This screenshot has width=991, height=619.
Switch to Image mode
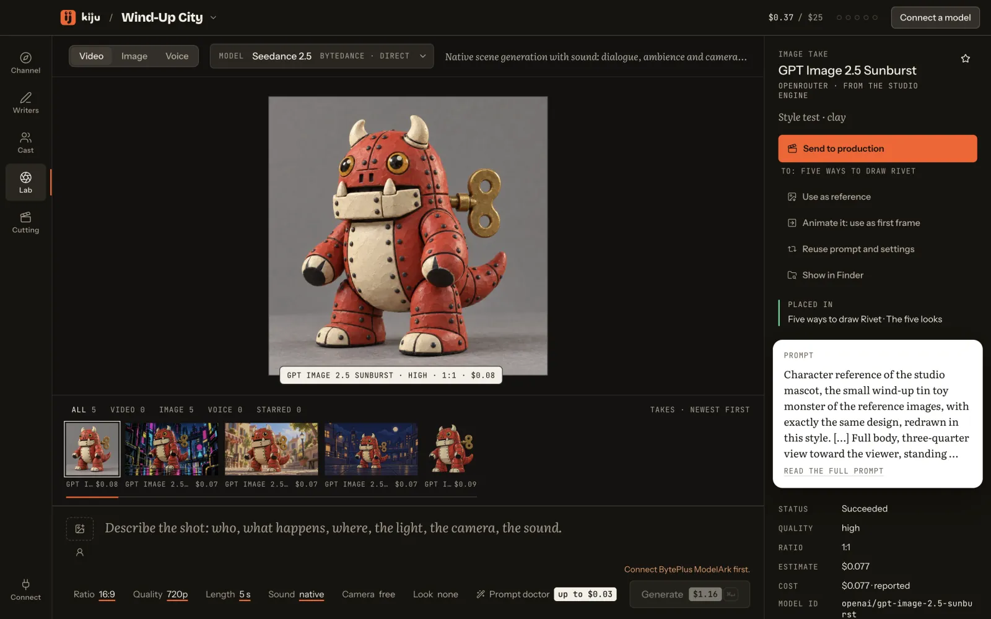134,56
